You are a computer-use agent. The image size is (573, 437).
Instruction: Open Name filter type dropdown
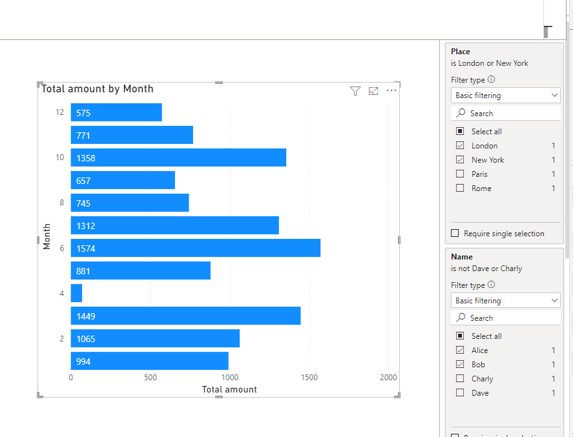(505, 300)
